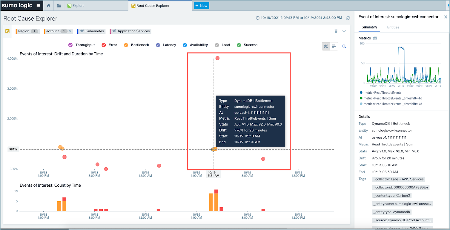Click the _entityname: sumologic-cwl-conne... tag
This screenshot has width=450, height=230.
402,204
